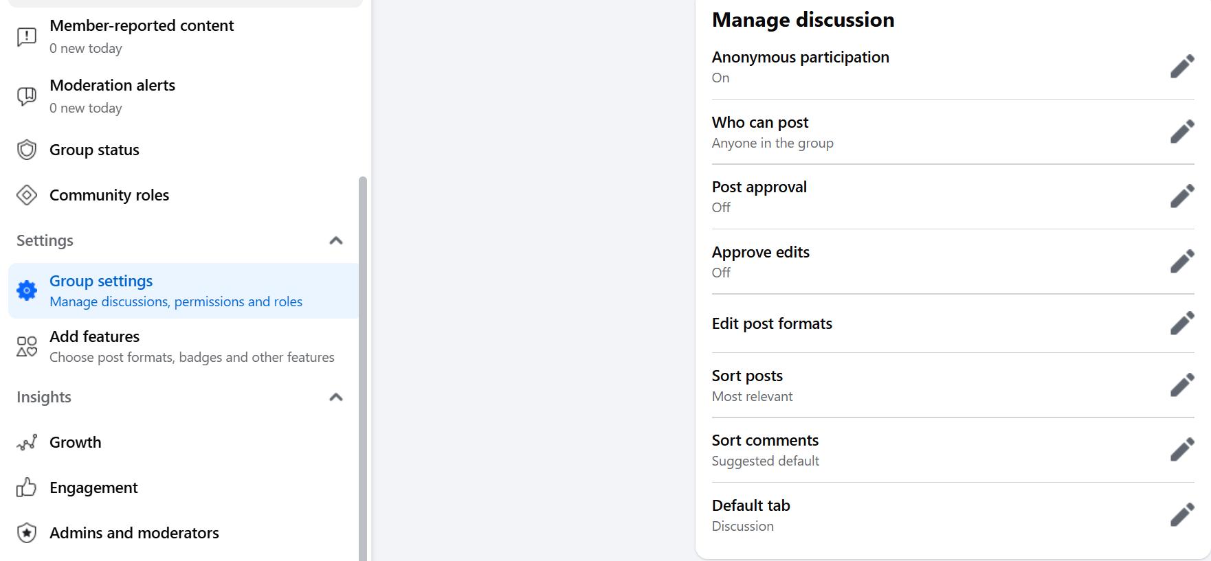View Growth insights
Image resolution: width=1211 pixels, height=561 pixels.
click(x=76, y=442)
